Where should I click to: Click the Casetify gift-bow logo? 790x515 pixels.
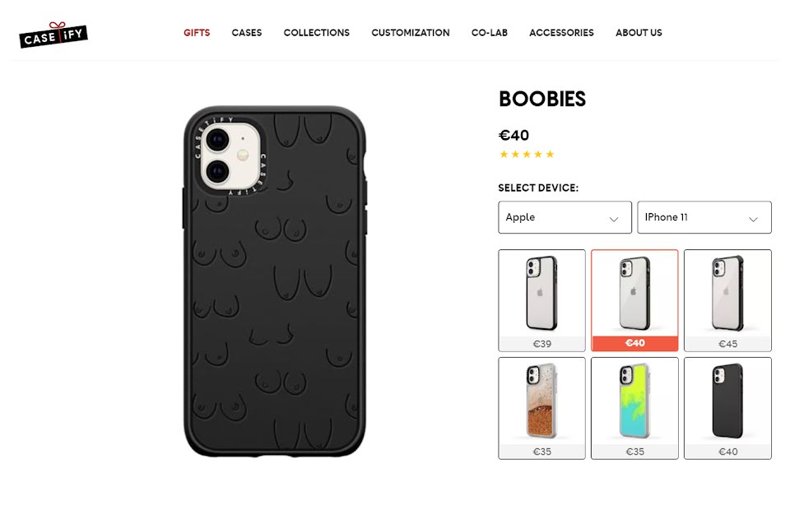53,35
